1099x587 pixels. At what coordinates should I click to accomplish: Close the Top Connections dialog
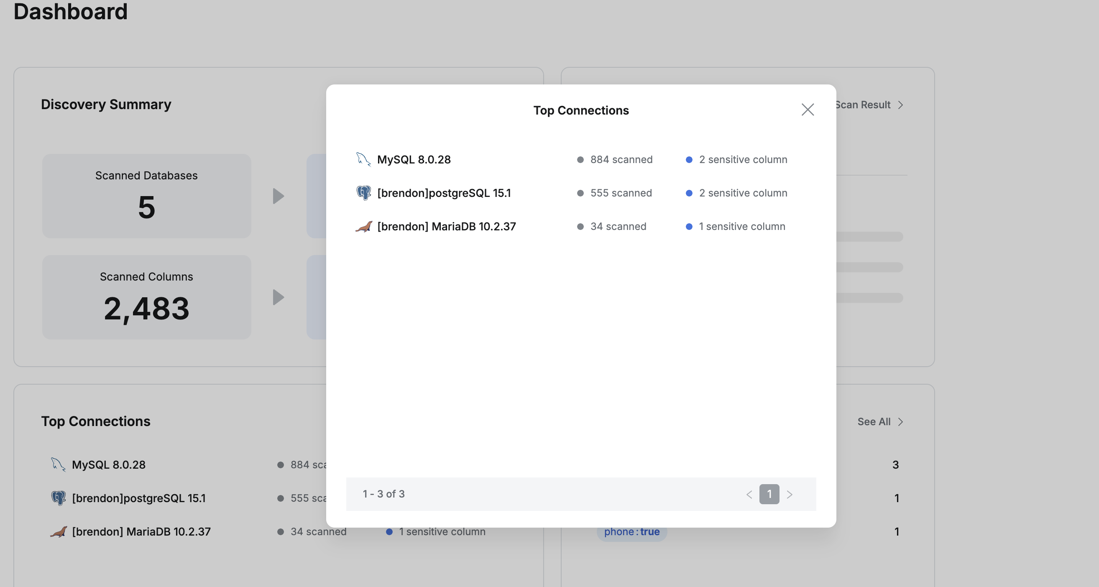point(807,110)
